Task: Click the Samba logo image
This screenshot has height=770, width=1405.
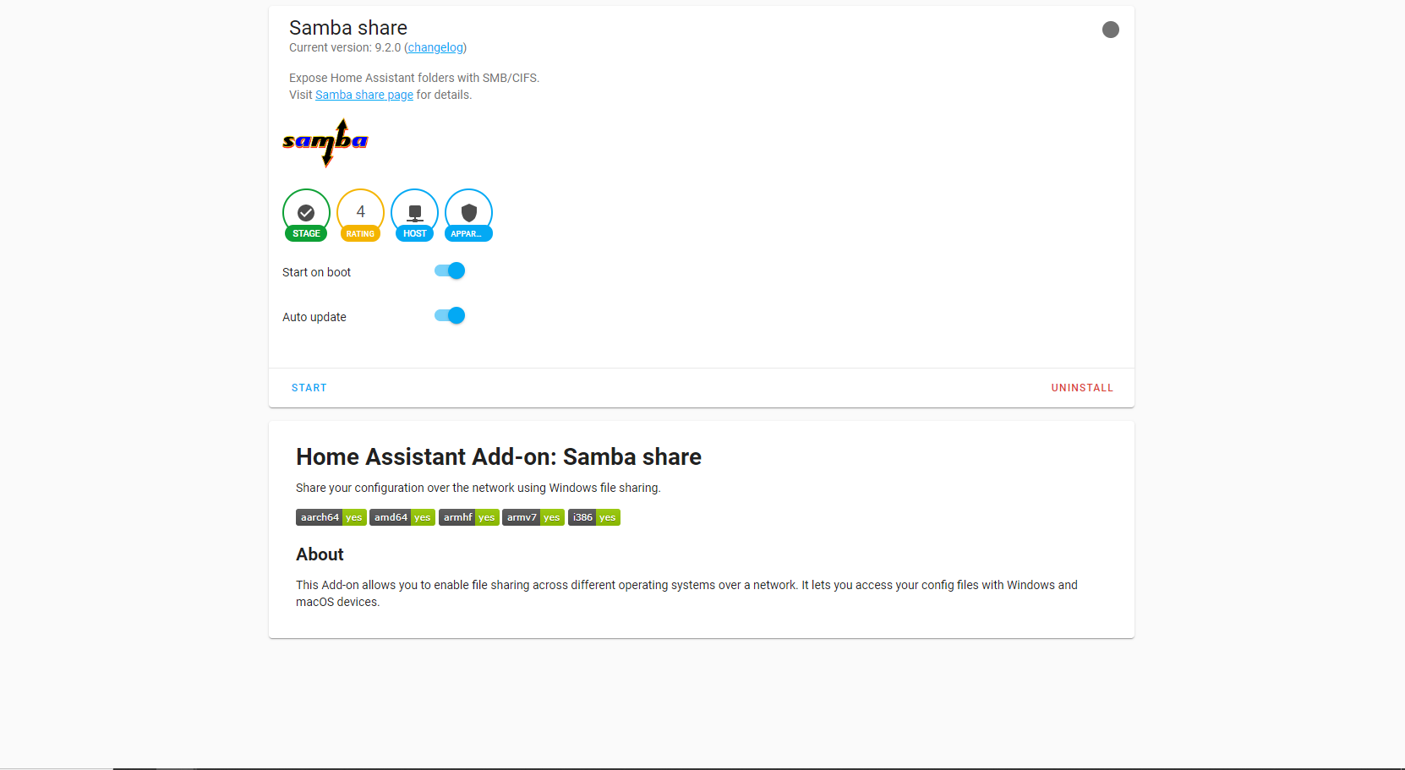Action: [325, 142]
